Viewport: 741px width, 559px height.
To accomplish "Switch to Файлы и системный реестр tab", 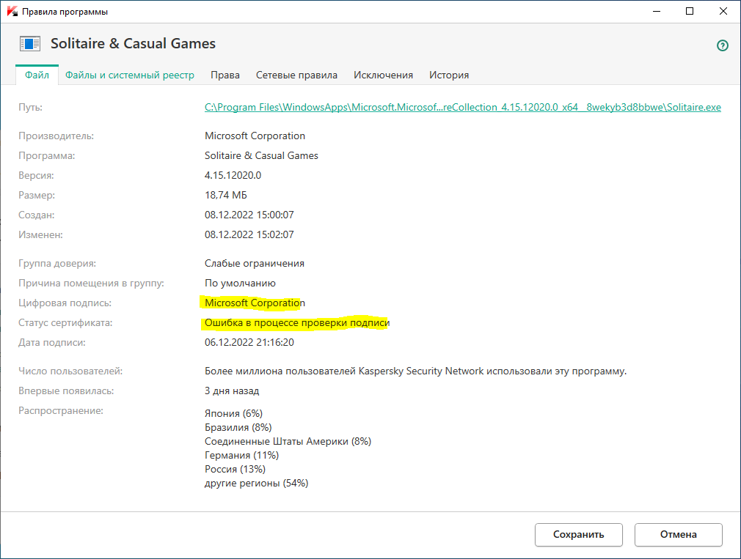I will tap(129, 75).
